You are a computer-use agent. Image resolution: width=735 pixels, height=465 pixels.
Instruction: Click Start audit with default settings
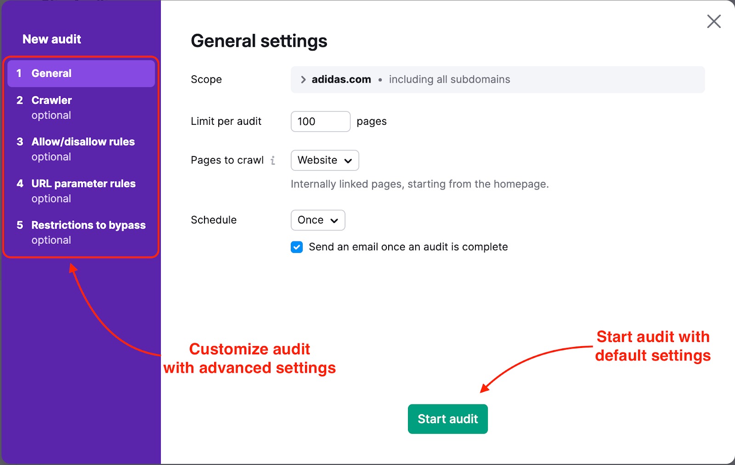tap(447, 419)
